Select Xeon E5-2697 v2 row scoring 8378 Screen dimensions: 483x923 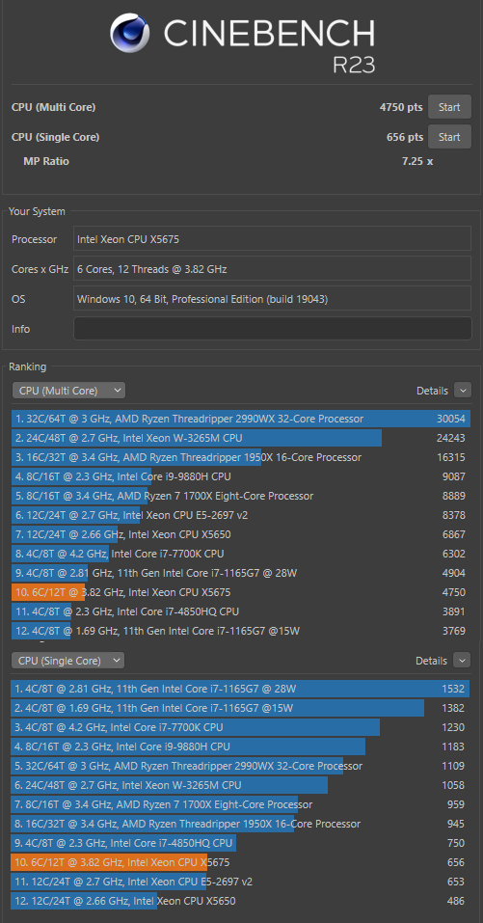coord(241,515)
